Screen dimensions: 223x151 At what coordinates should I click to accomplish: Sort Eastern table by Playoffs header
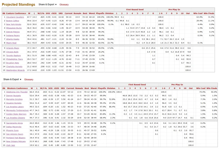coord(100,13)
